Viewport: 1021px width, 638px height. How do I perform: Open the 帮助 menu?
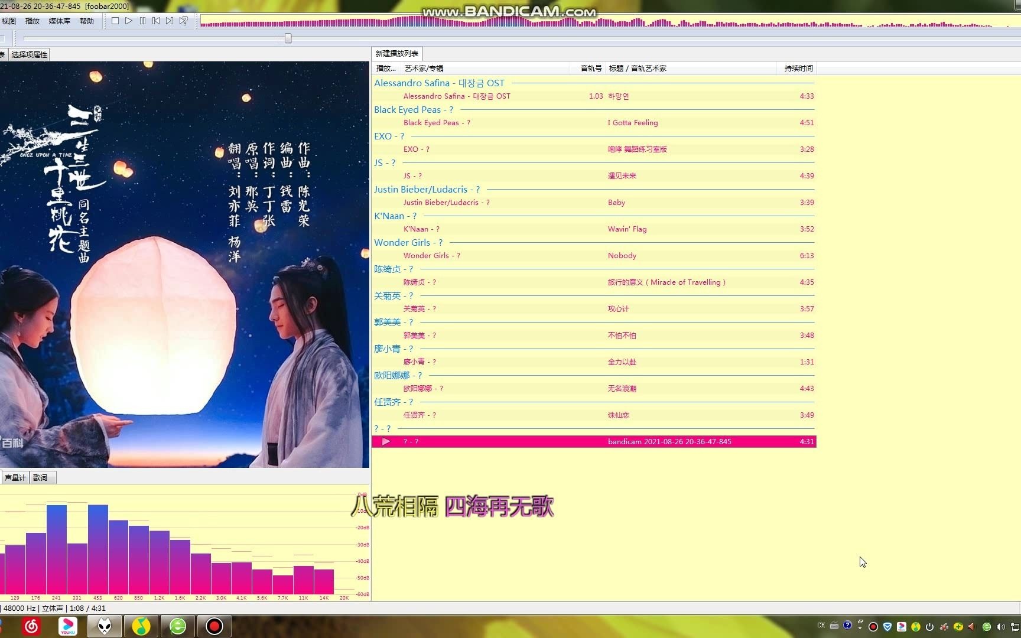point(87,21)
